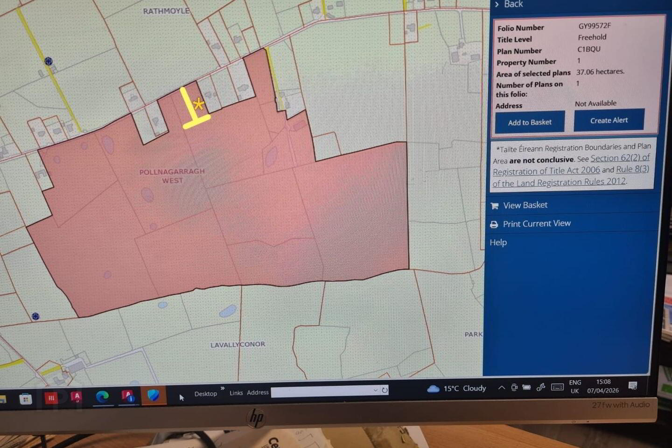Open the notification center icon
Viewport: 672px width, 448px height.
pyautogui.click(x=633, y=385)
